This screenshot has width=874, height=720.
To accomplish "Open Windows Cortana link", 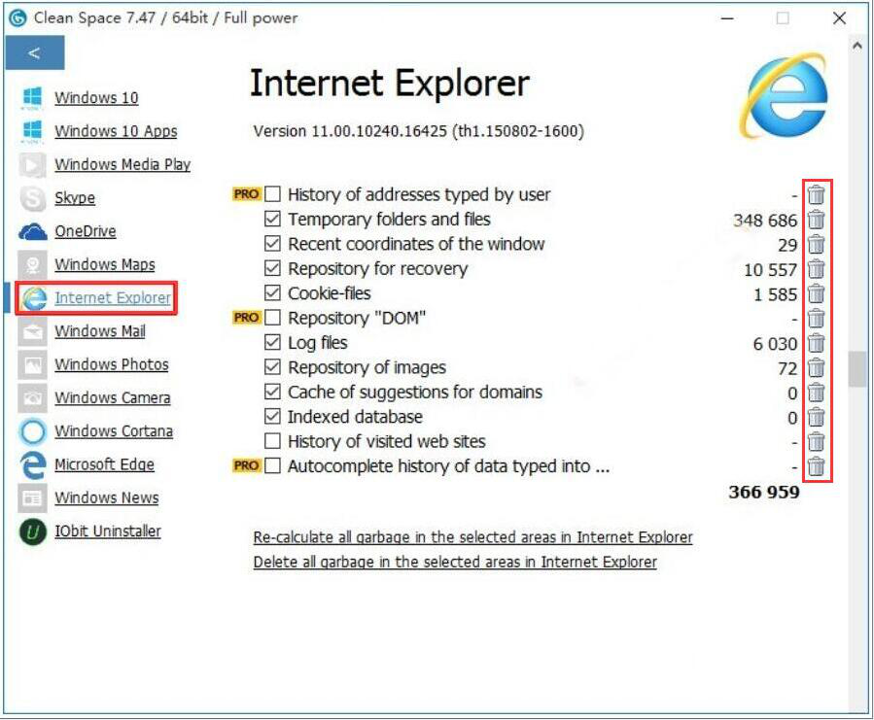I will (114, 431).
